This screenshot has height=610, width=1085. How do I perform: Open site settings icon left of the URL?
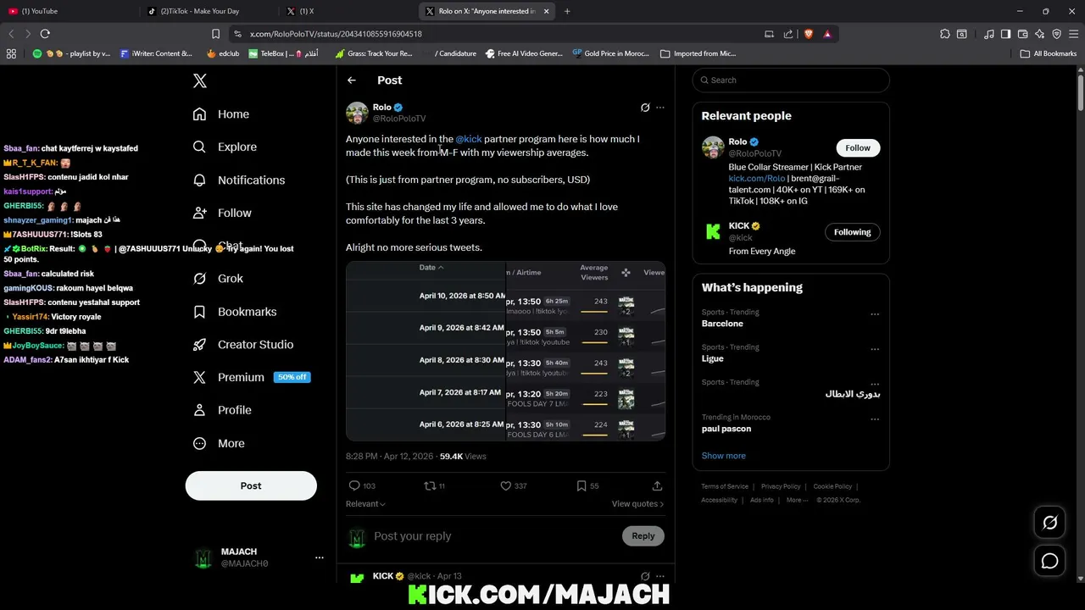(237, 34)
